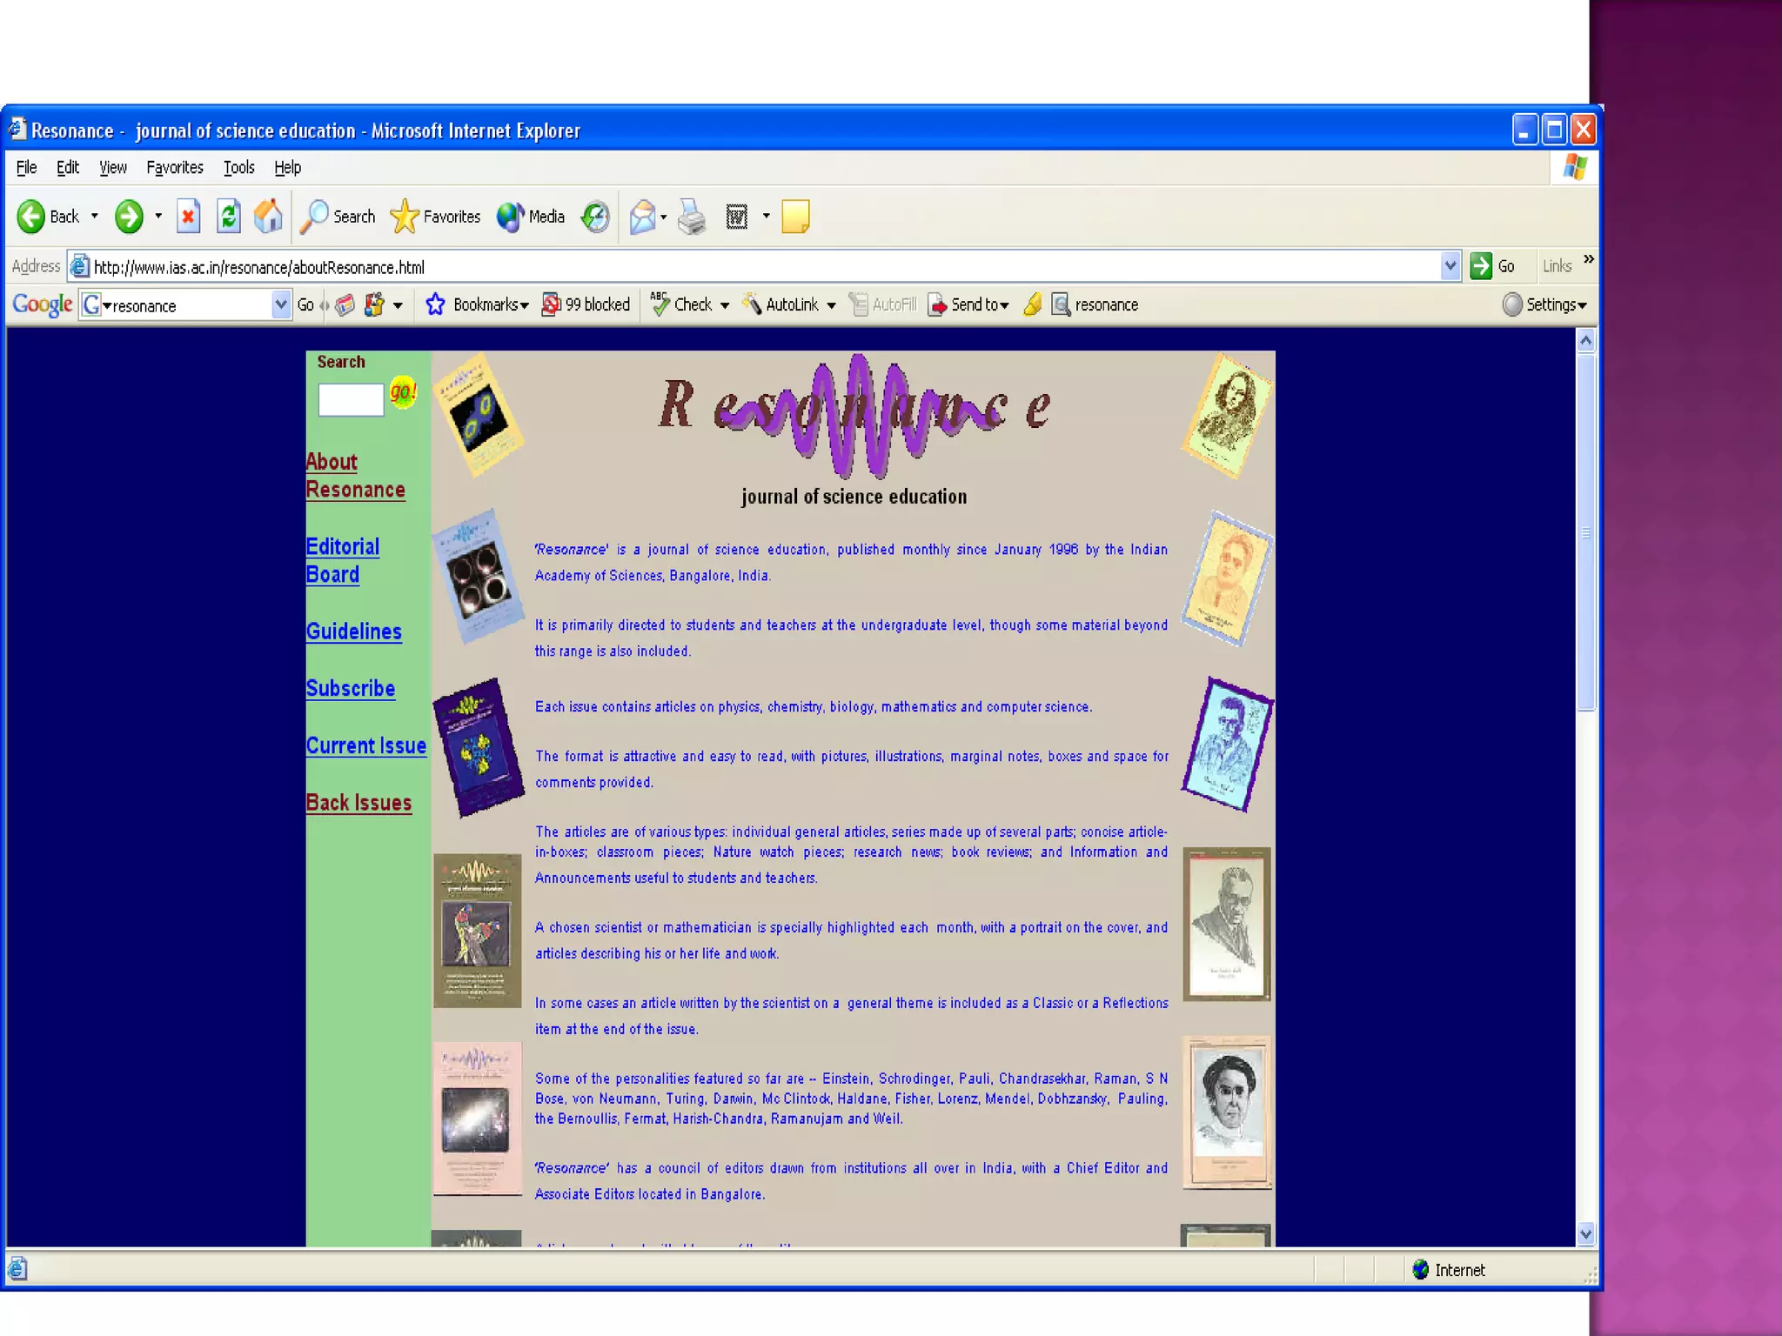1782x1336 pixels.
Task: Open the History clock icon
Action: coord(595,217)
